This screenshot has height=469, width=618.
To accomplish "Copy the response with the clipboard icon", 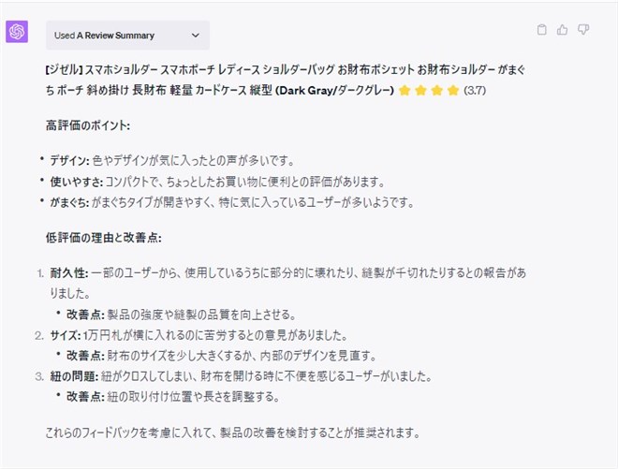I will pos(542,30).
